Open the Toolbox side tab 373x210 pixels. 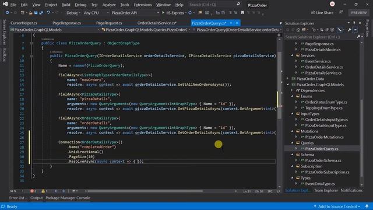click(x=4, y=55)
